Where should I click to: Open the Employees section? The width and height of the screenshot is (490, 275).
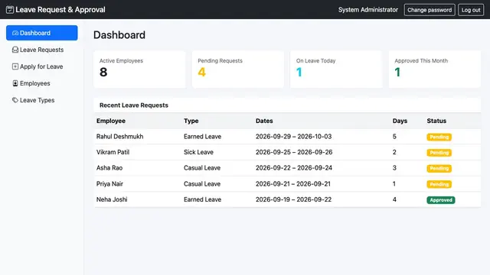(42, 83)
